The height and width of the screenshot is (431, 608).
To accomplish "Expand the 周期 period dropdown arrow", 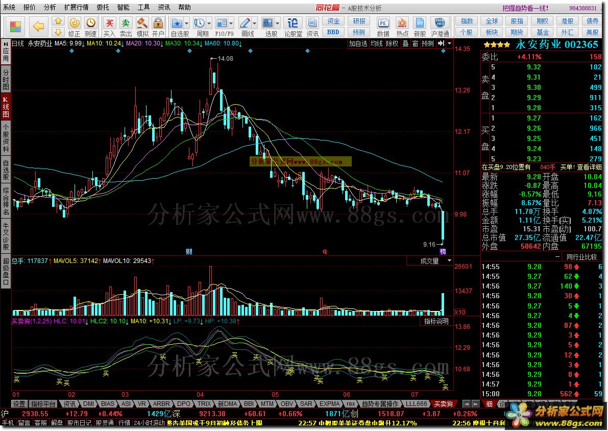I will (209, 23).
